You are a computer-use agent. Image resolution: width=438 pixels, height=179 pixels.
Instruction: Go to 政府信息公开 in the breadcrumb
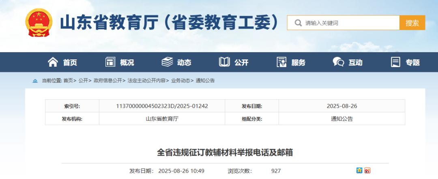[x=107, y=81]
